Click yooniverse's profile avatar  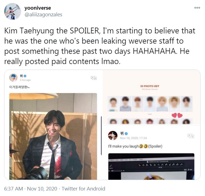click(x=12, y=11)
